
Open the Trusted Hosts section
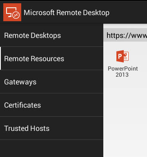[51, 128]
